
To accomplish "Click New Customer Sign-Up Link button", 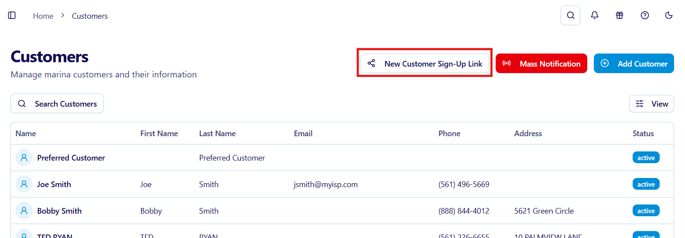I will [x=425, y=64].
